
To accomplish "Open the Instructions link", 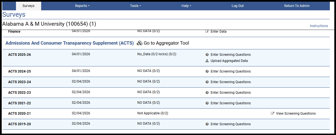I will click(x=319, y=26).
